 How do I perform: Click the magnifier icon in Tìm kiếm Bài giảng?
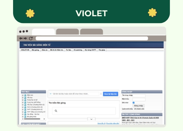pyautogui.click(x=56, y=111)
